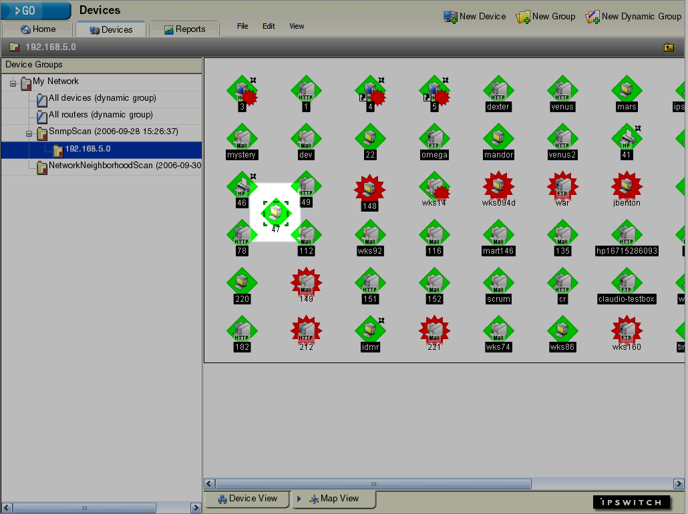
Task: Select the mystery mail device
Action: [242, 142]
